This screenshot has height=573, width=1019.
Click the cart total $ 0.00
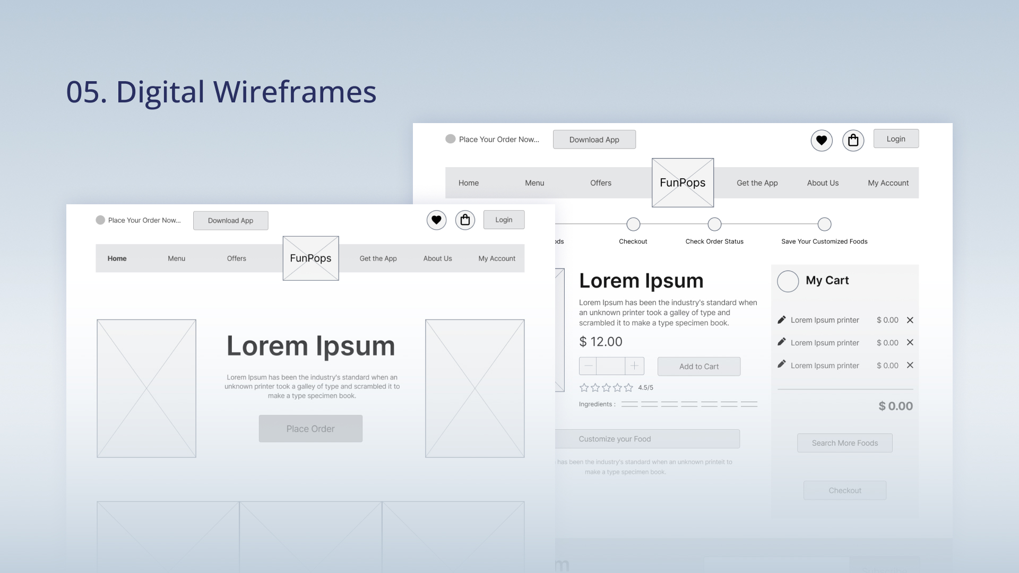(x=896, y=406)
